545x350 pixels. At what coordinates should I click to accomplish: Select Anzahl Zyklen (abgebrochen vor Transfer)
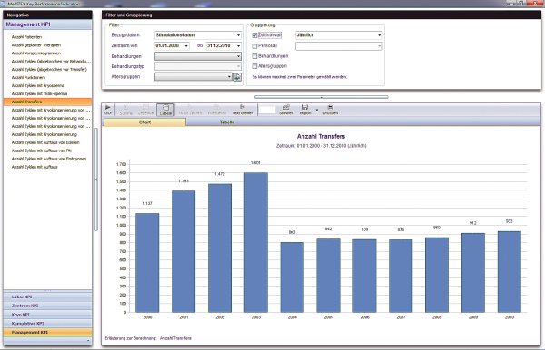pyautogui.click(x=49, y=70)
